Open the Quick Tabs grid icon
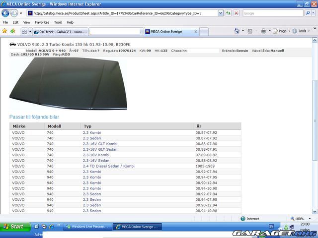Viewport: 318px width, 238px height. (24, 32)
